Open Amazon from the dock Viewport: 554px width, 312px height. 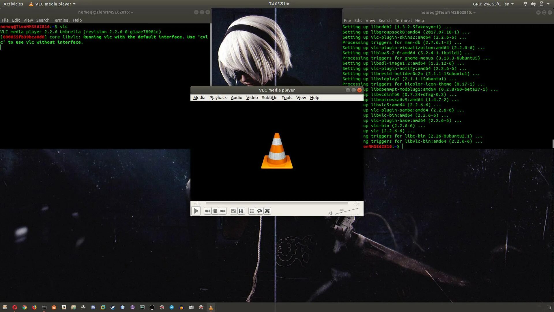[x=64, y=307]
